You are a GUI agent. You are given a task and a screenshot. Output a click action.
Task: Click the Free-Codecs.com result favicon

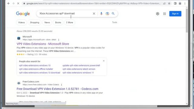pyautogui.click(x=19, y=83)
